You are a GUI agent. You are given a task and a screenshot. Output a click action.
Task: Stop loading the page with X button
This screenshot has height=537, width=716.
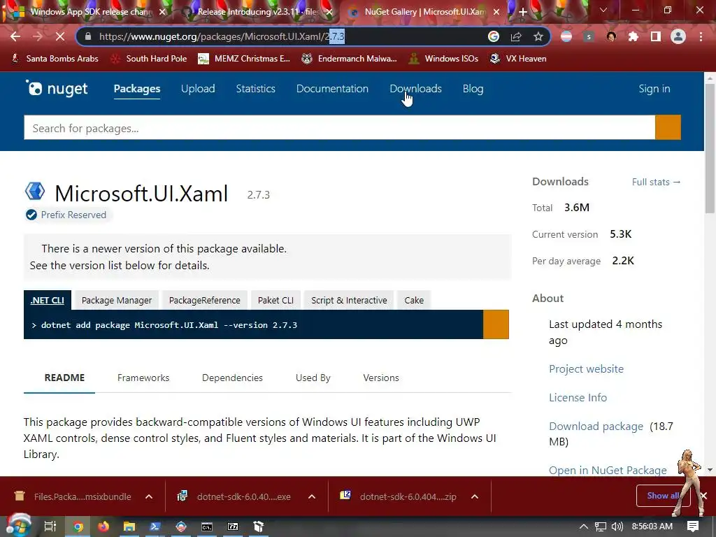pos(60,36)
